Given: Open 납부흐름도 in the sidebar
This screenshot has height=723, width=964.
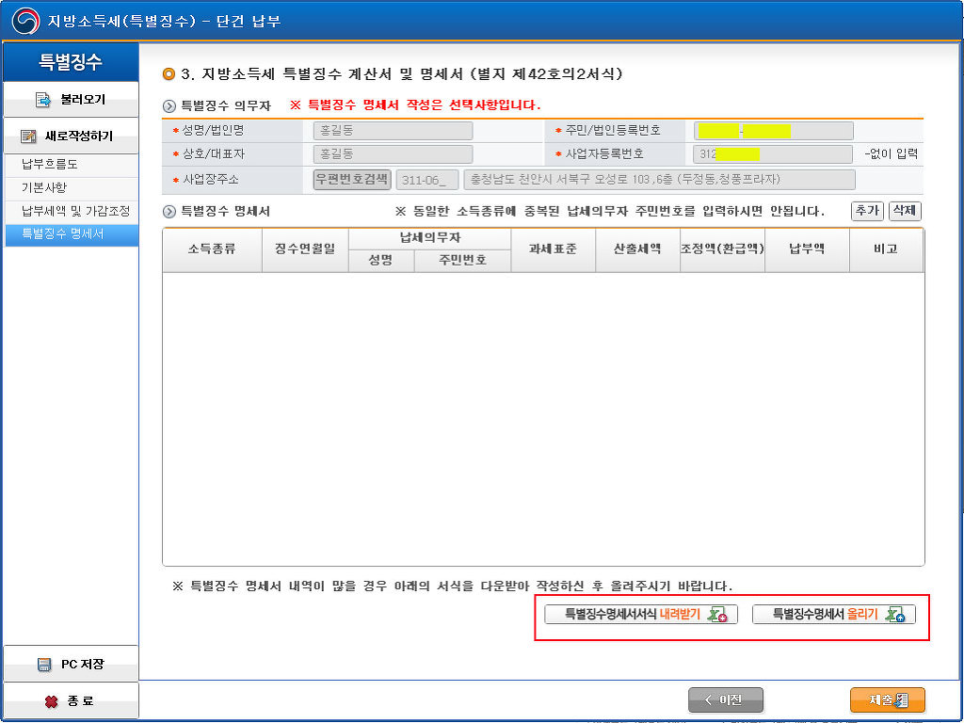Looking at the screenshot, I should coord(50,164).
